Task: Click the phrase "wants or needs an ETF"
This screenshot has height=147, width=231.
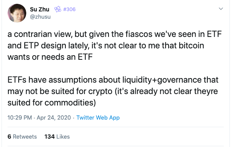Action: [x=50, y=57]
